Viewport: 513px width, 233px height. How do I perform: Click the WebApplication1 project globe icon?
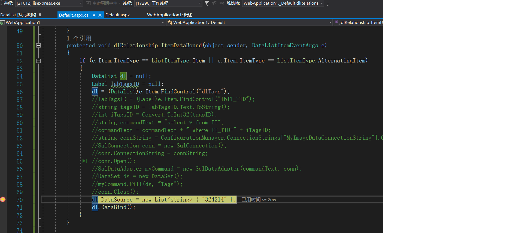pos(2,23)
